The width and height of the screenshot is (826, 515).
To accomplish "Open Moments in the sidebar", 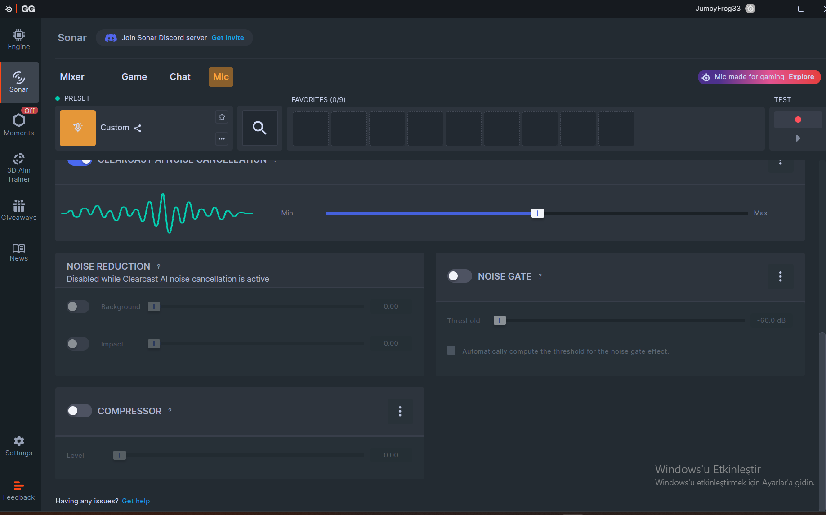I will click(x=19, y=124).
